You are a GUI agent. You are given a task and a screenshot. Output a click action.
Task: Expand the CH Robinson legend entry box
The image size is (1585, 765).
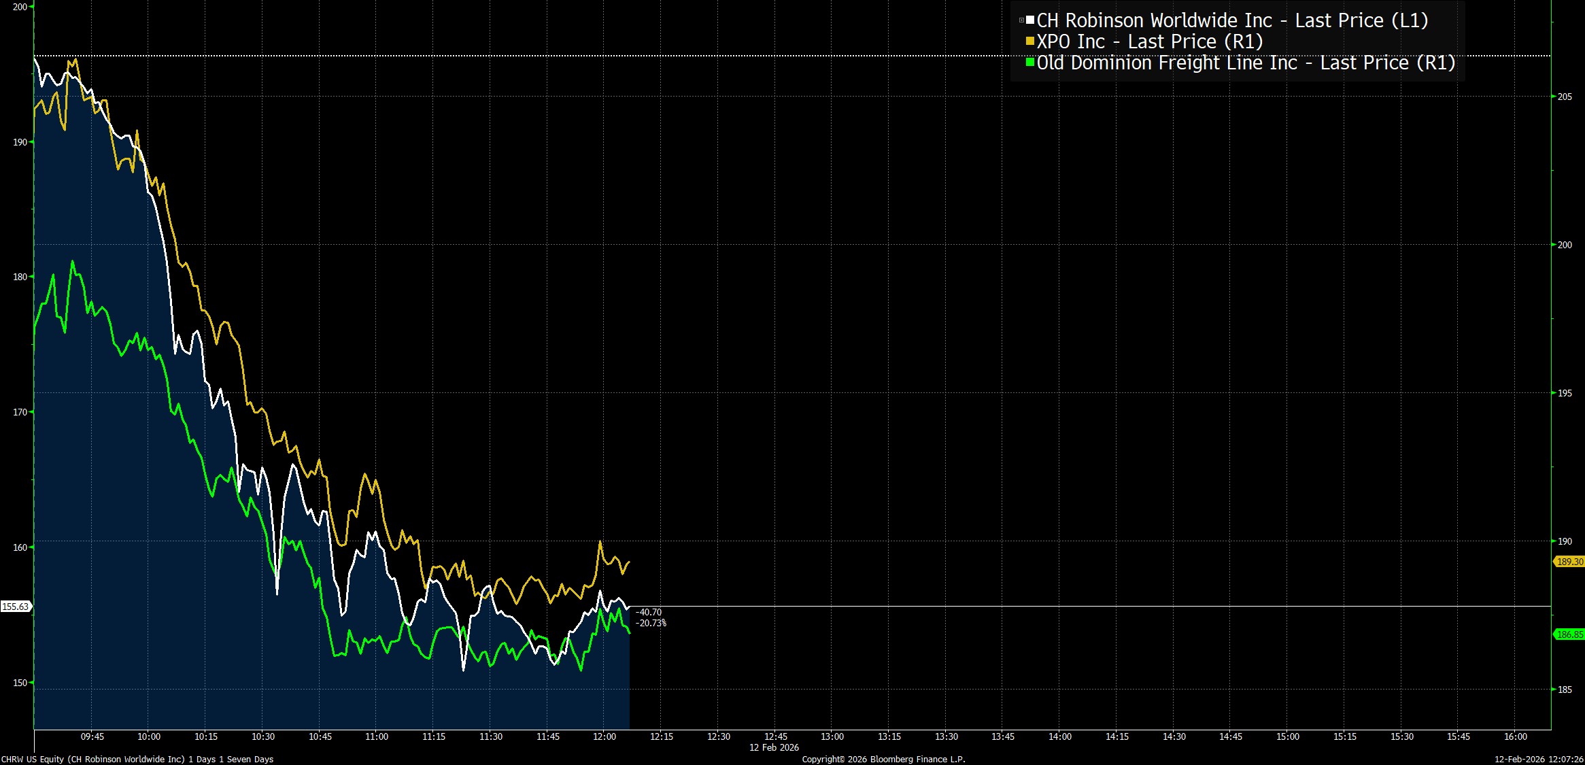pos(1021,20)
